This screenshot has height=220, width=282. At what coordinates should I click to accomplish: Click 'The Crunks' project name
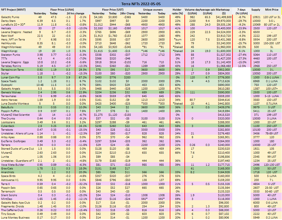click(x=8, y=119)
